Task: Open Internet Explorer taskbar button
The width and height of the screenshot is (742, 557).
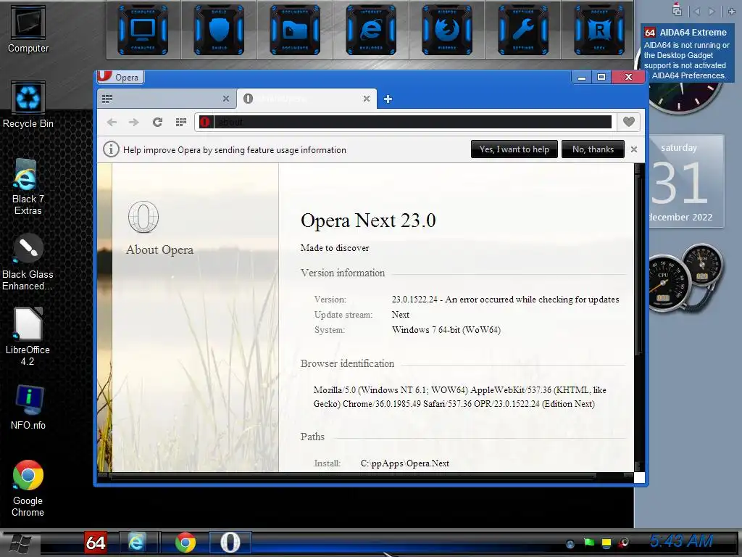Action: click(137, 542)
